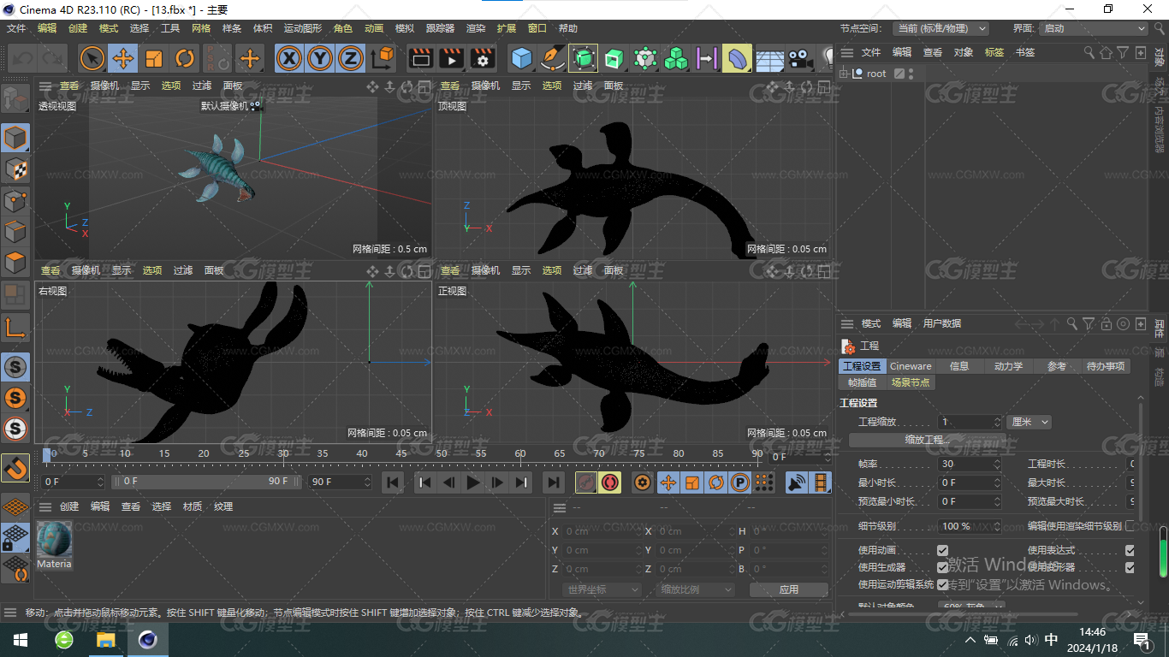Viewport: 1169px width, 657px height.
Task: Play the animation forwards
Action: coord(473,482)
